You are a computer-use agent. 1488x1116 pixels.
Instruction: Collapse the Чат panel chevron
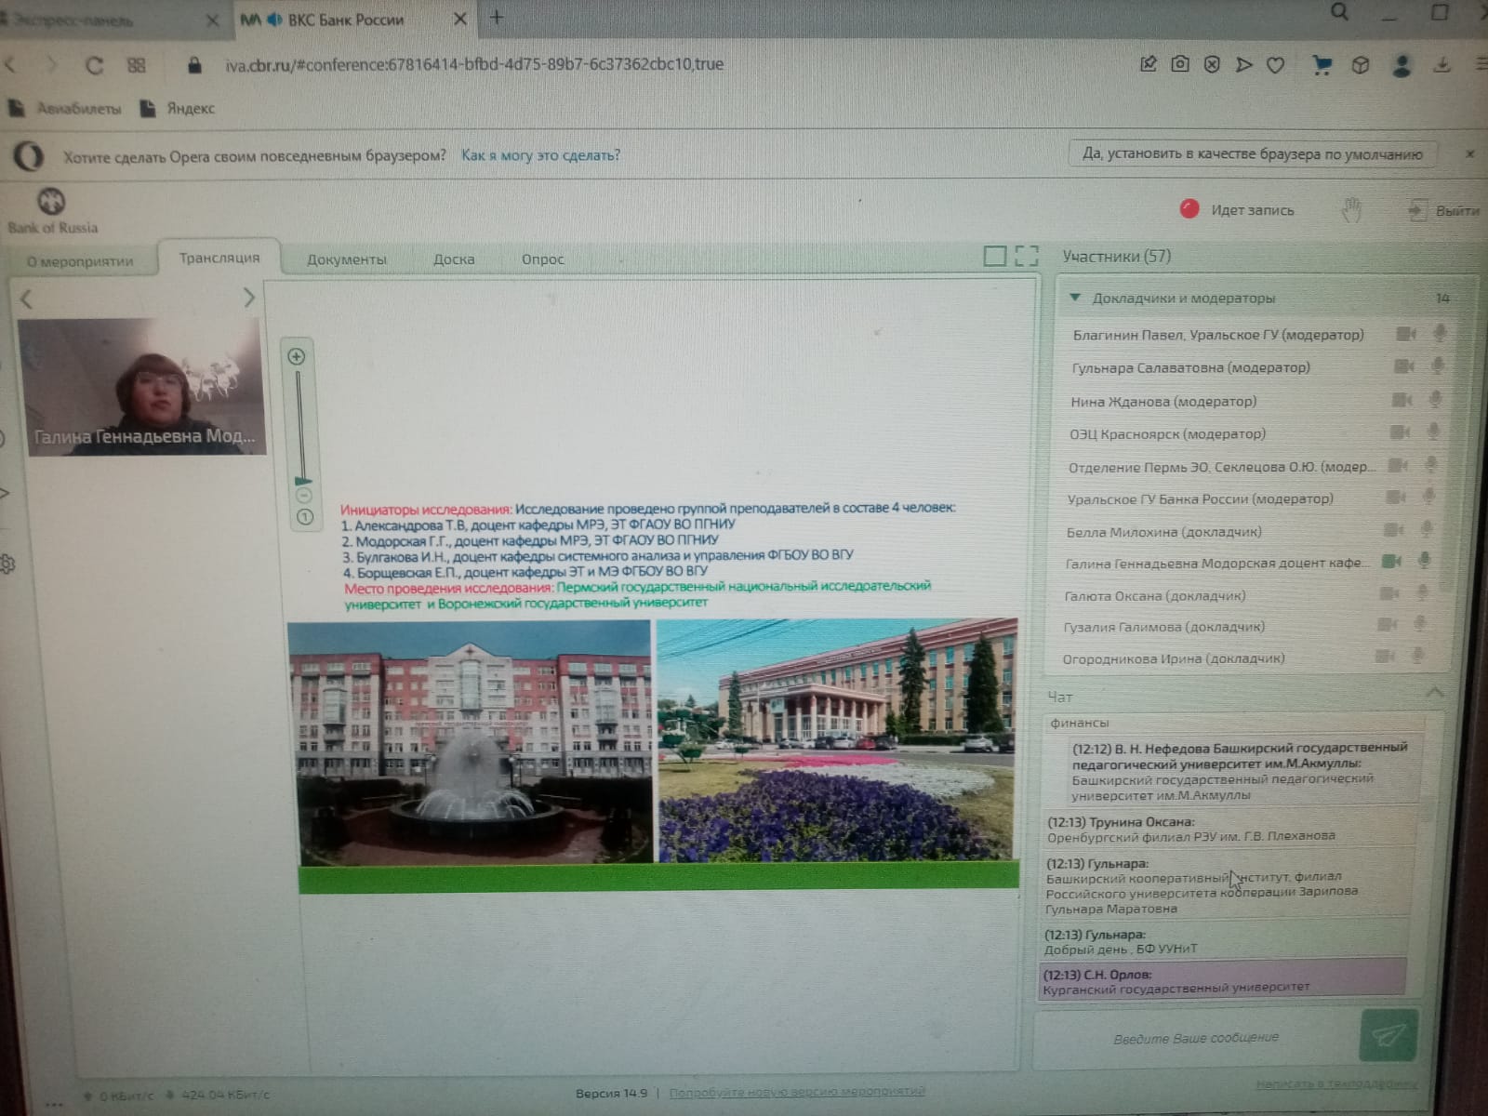[1435, 693]
